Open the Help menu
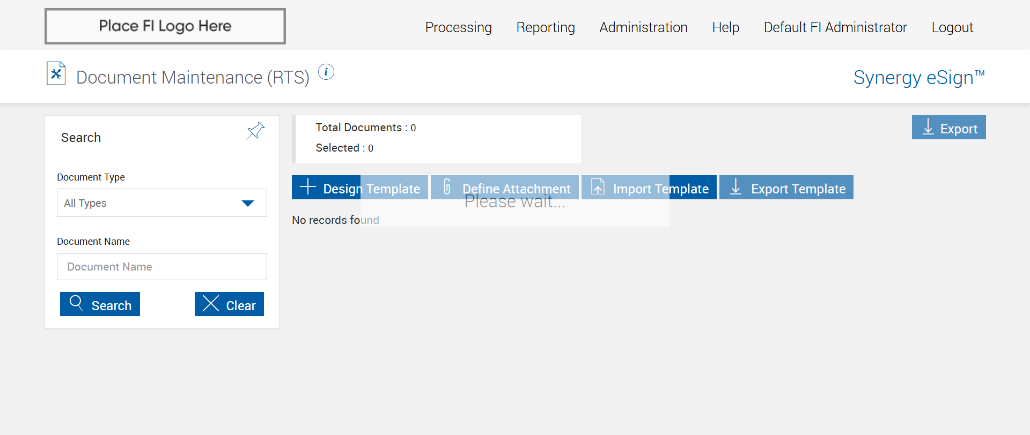The height and width of the screenshot is (435, 1030). click(725, 27)
